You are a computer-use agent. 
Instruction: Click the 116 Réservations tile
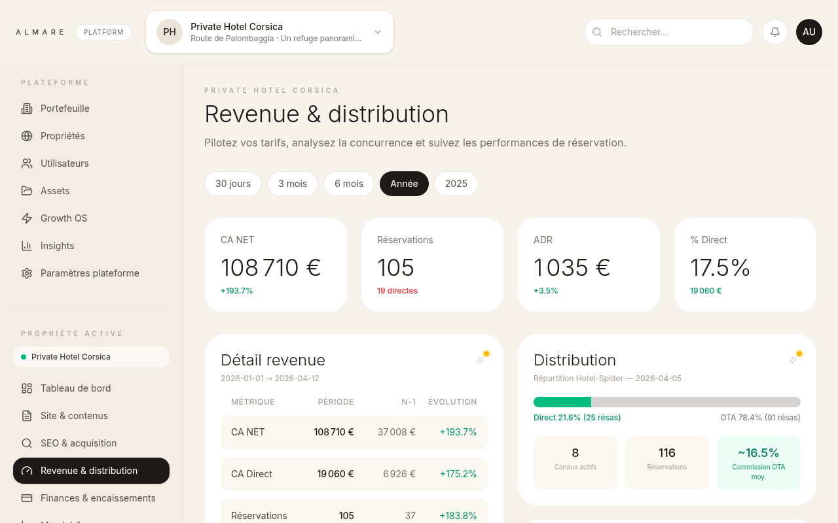(667, 463)
